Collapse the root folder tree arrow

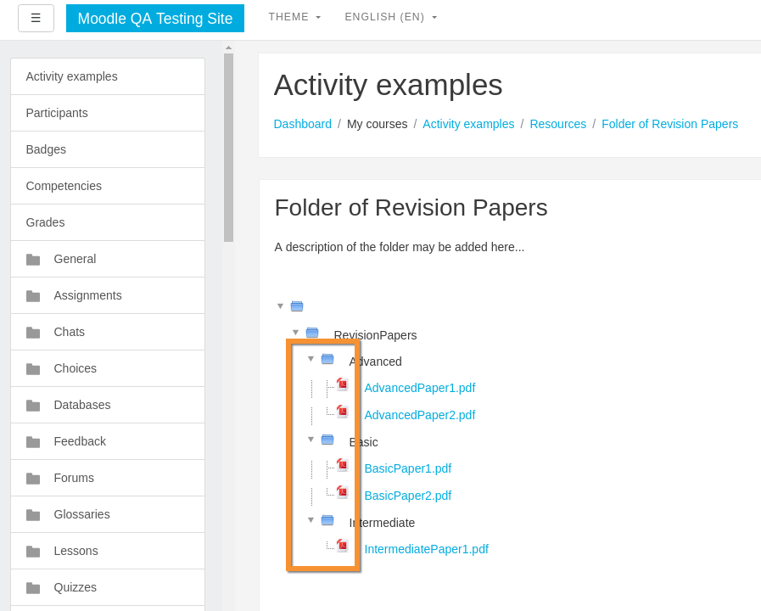click(x=280, y=306)
